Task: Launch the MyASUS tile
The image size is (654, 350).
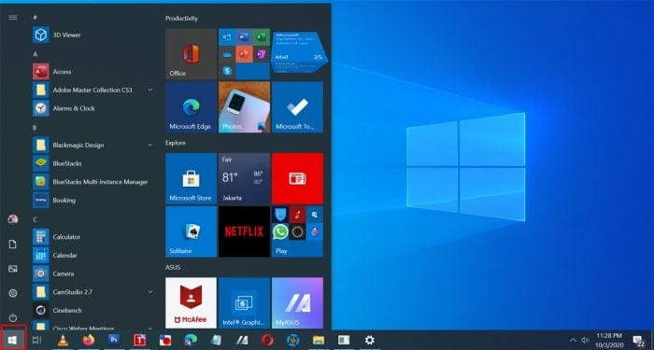Action: coord(297,303)
